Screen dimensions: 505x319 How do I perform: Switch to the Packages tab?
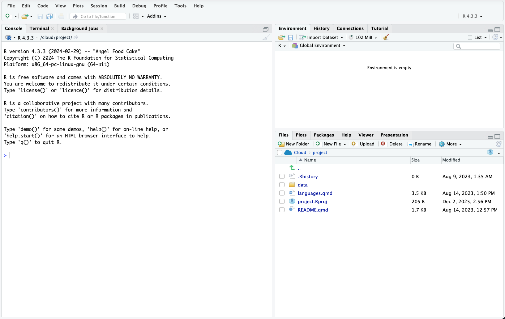323,135
